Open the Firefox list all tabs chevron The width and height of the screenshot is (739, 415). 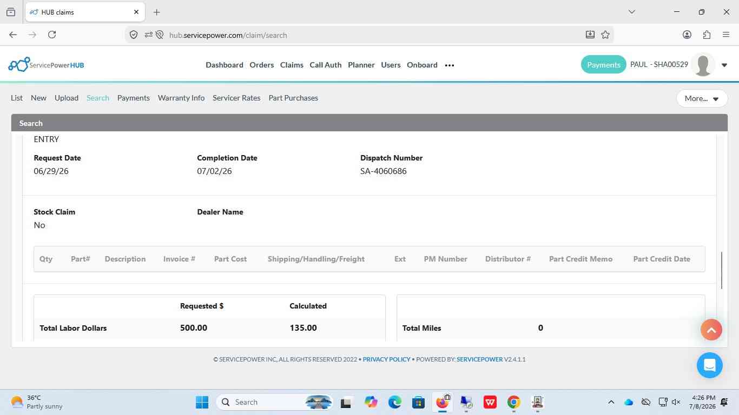[631, 12]
